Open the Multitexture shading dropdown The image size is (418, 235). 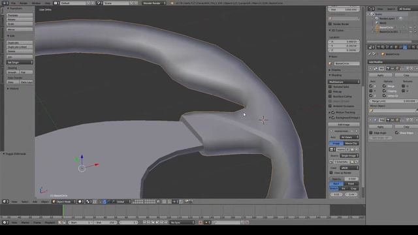pos(344,82)
